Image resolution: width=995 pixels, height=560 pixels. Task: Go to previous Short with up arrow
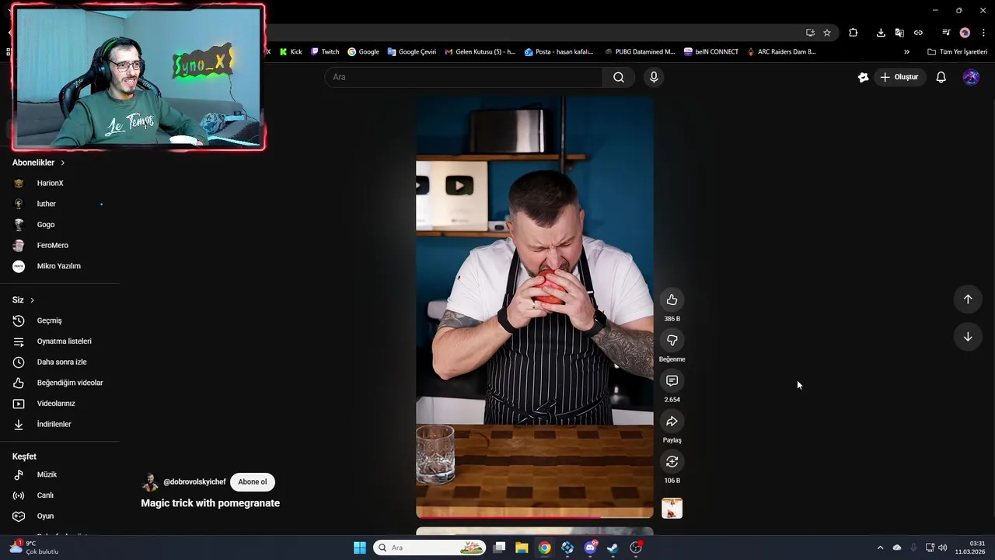point(968,299)
